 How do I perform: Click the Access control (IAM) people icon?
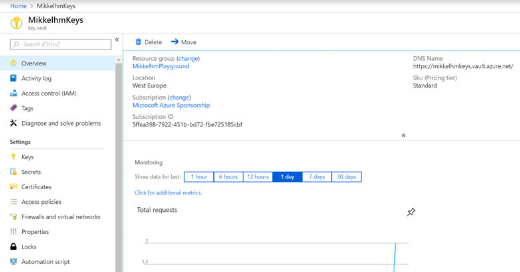(x=13, y=93)
